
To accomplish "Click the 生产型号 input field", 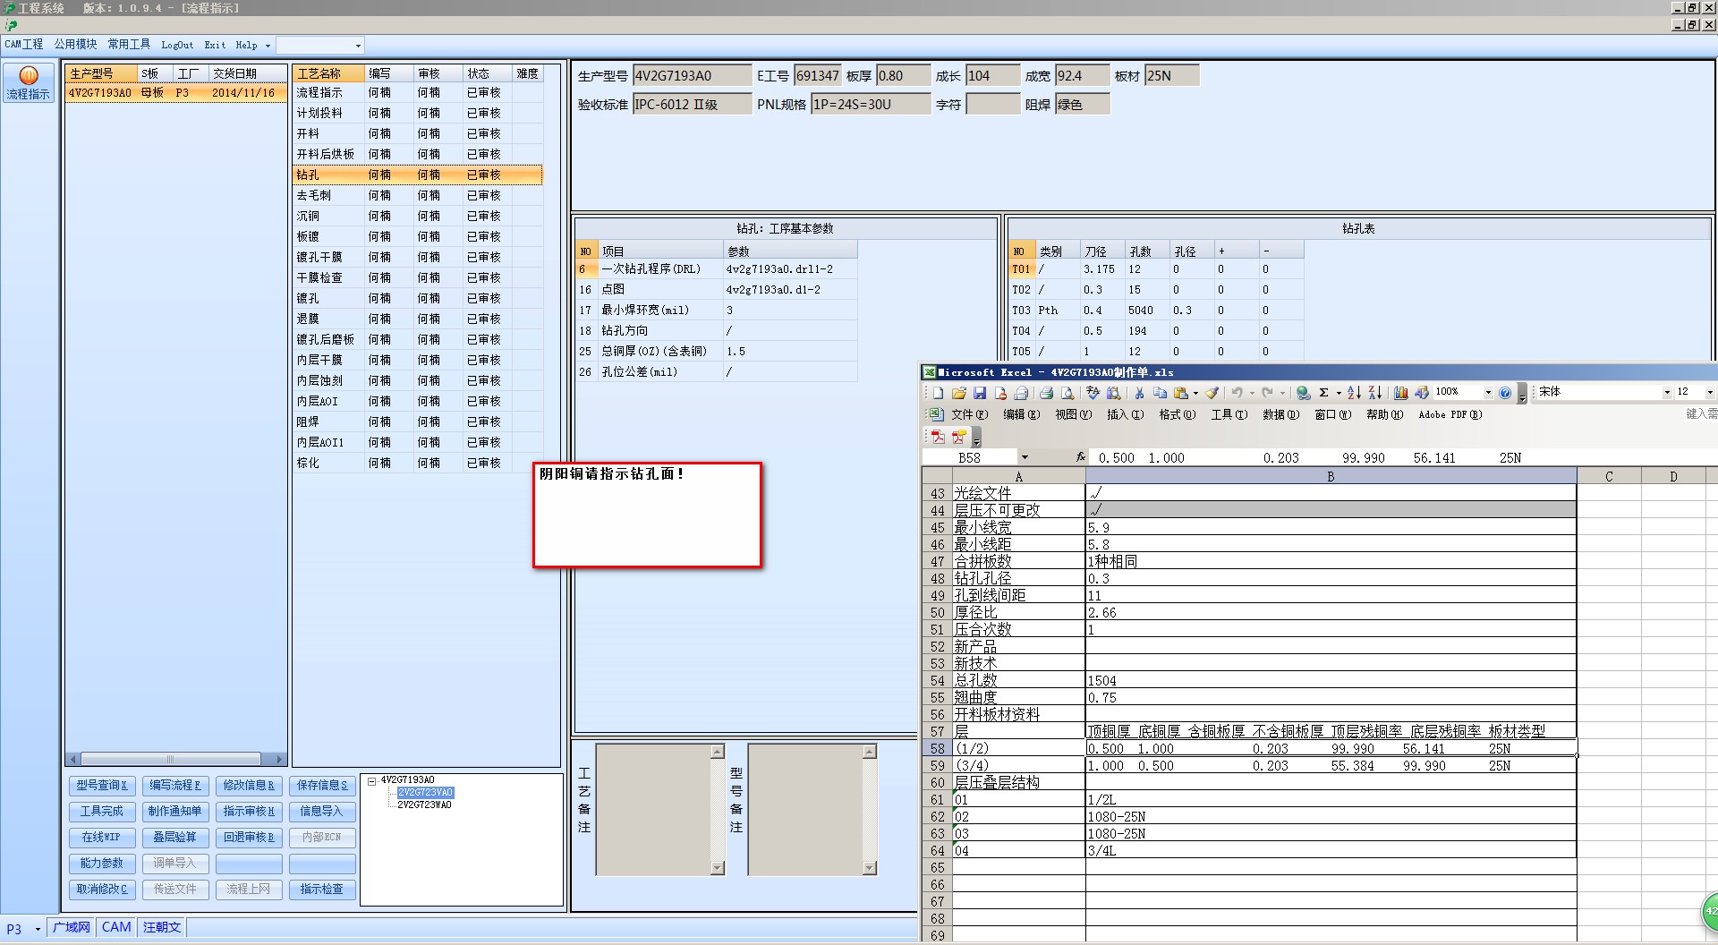I will click(692, 76).
